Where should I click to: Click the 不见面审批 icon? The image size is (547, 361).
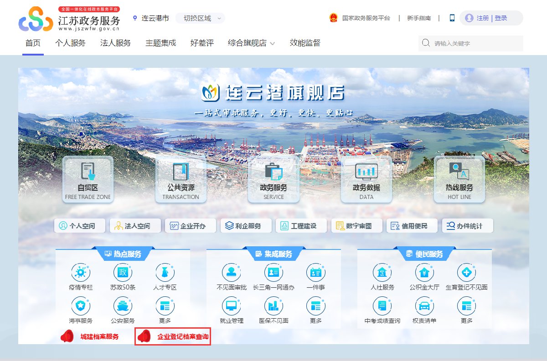[232, 272]
